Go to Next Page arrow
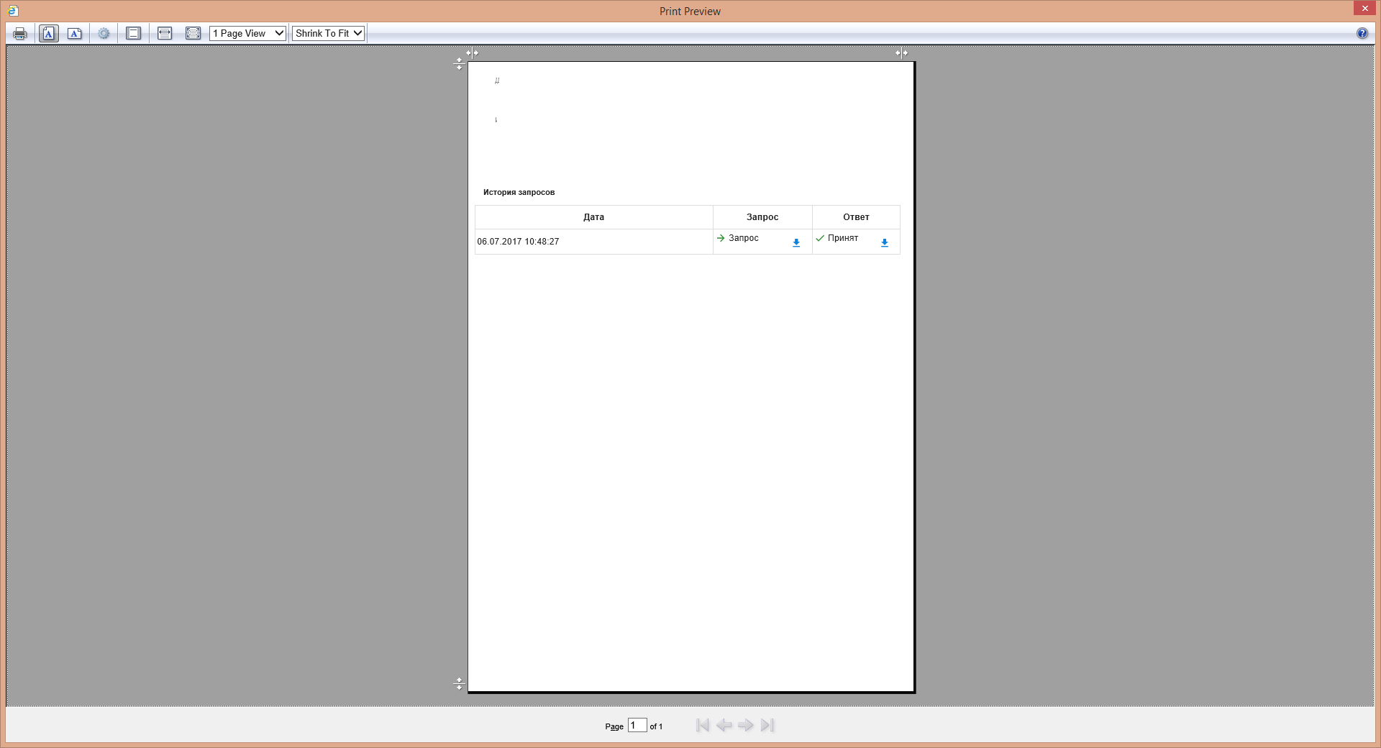1381x748 pixels. point(746,725)
